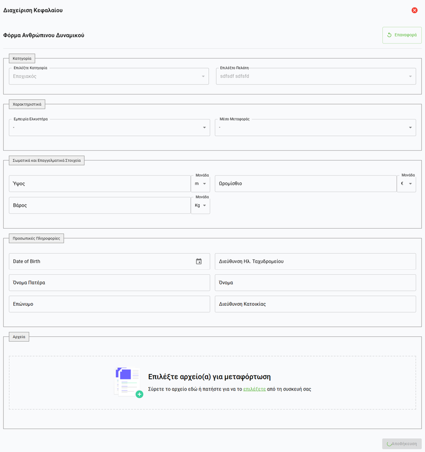Click into the Βάρος field
This screenshot has height=452, width=425.
(100, 205)
